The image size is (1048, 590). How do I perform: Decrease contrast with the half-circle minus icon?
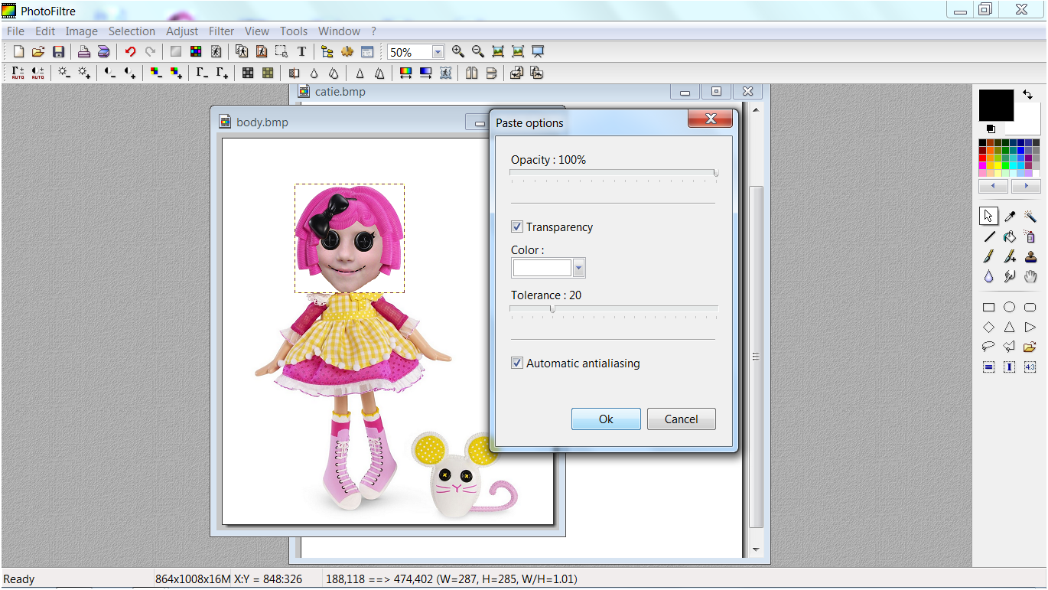tap(110, 73)
